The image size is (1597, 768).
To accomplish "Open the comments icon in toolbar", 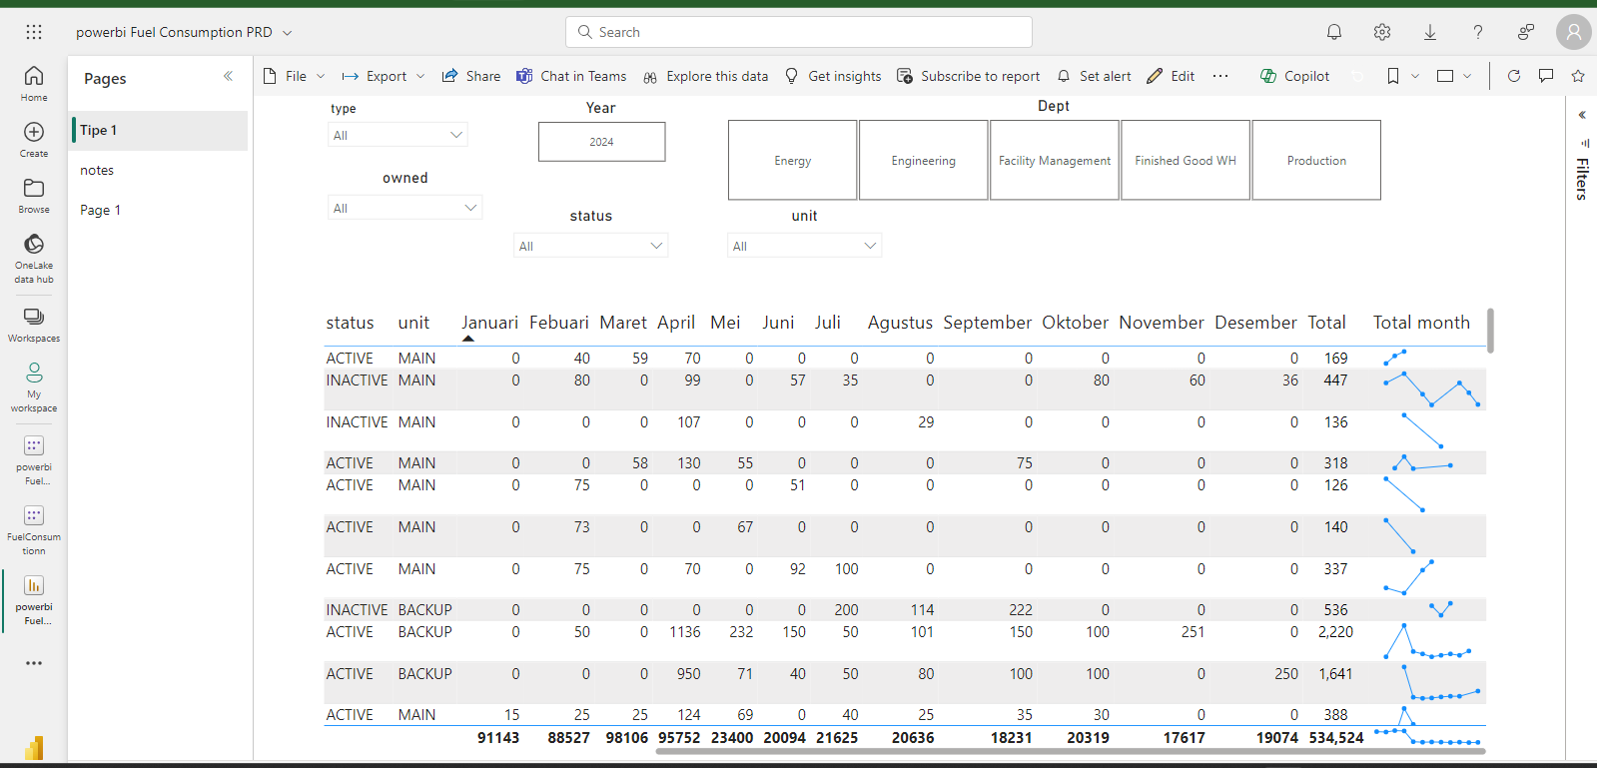I will click(x=1546, y=76).
